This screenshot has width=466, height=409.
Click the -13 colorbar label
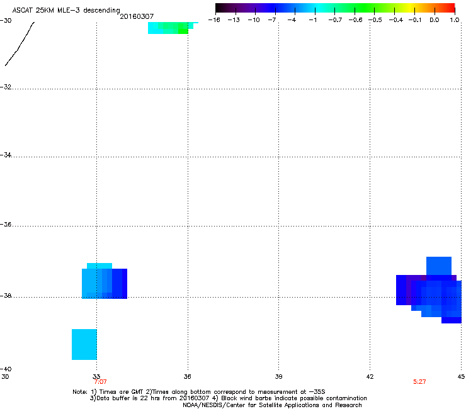tap(234, 20)
